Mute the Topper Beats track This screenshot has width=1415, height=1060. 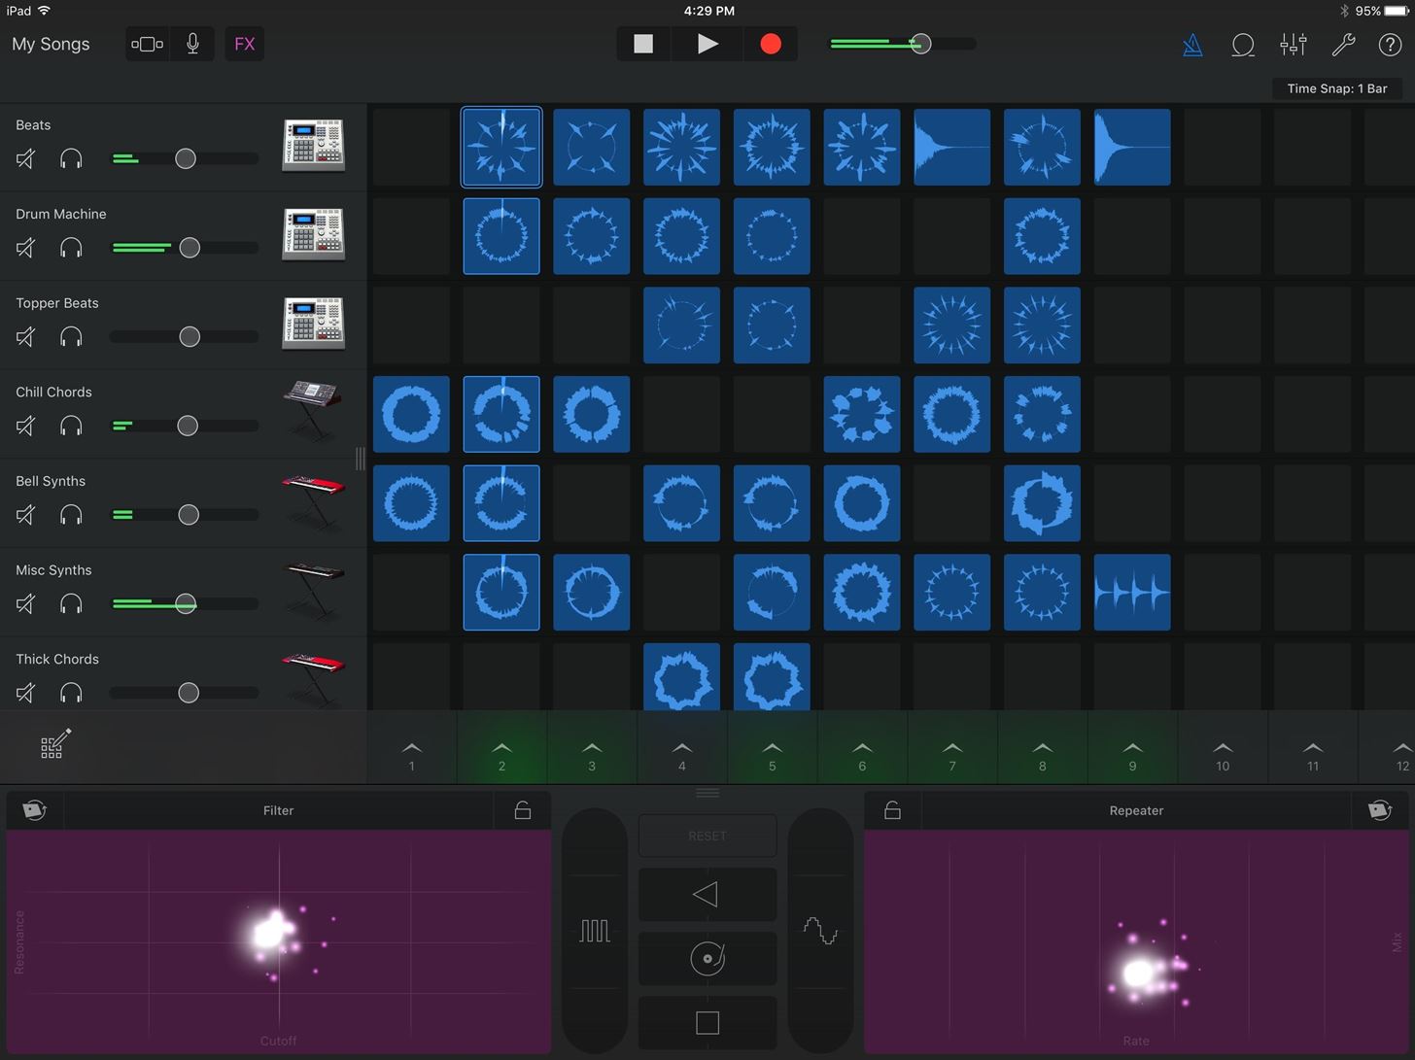tap(26, 337)
